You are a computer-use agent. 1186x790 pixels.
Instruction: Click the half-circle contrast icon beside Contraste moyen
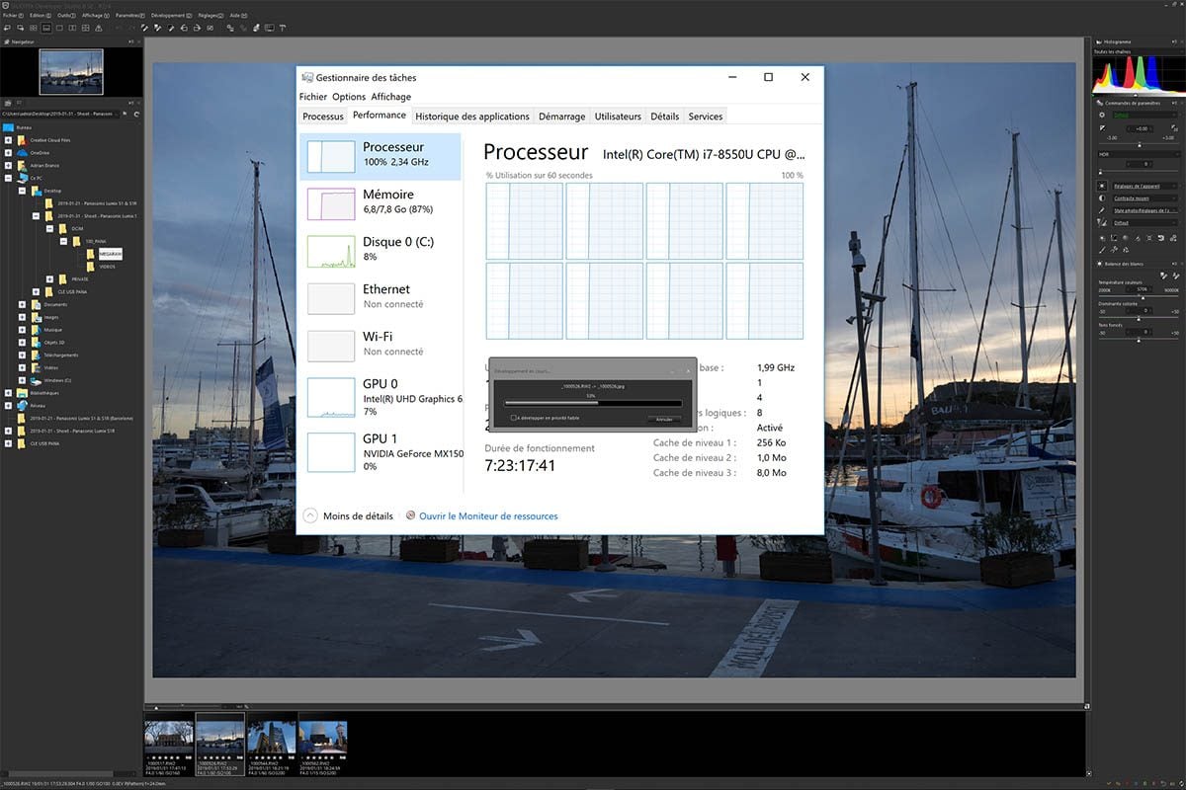click(x=1102, y=198)
